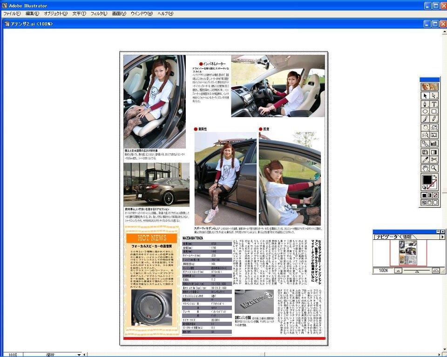Viewport: 447px width, 357px height.
Task: Select the Type tool
Action: (x=433, y=104)
